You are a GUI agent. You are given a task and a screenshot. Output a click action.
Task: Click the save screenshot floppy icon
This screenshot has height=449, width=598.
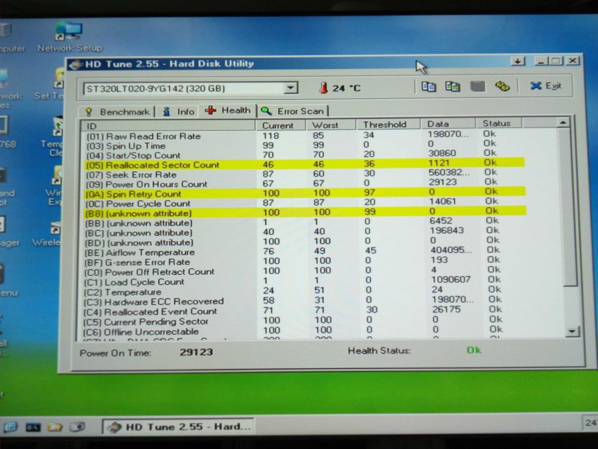[x=478, y=87]
